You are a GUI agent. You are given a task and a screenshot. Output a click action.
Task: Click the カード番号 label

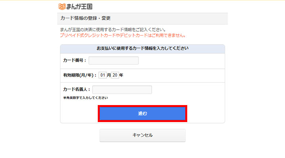[x=74, y=60]
